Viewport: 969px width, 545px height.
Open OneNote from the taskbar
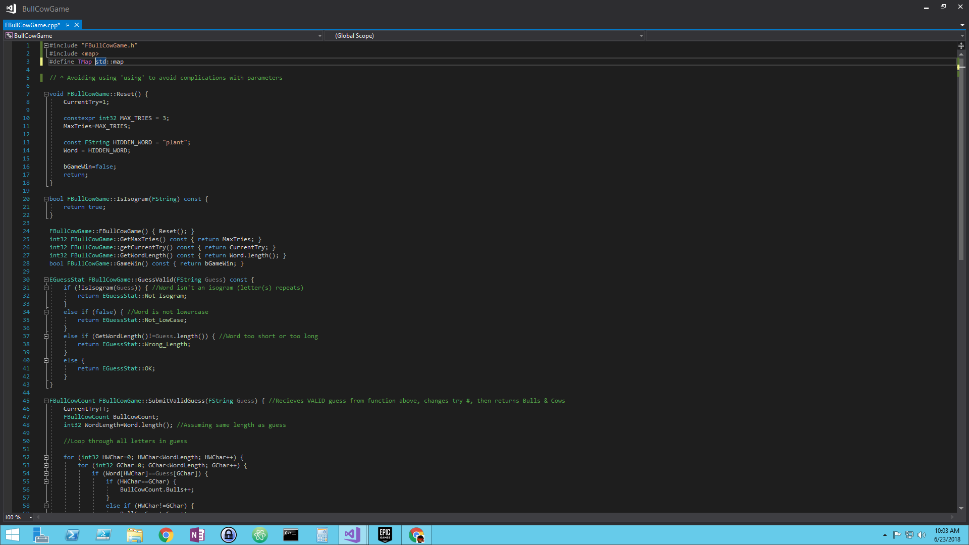[197, 535]
